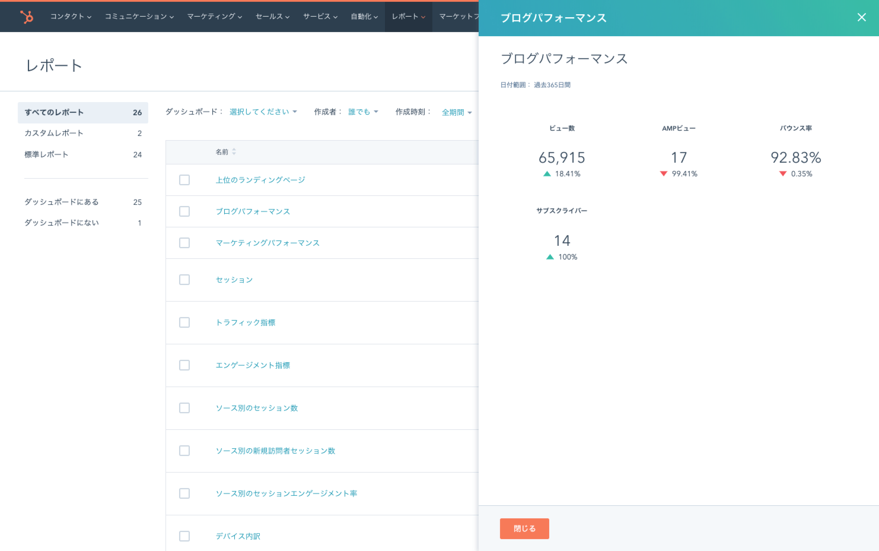Open the エンゲージメント指標 report link
Screen dimensions: 879x551
253,365
